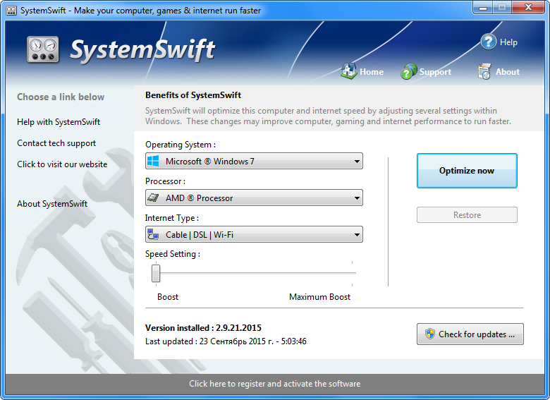This screenshot has width=550, height=400.
Task: Click the SystemSwift gauge logo icon
Action: pos(43,49)
